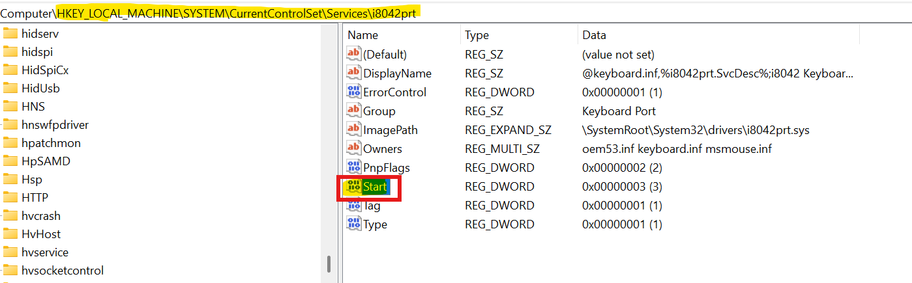Click the HidUsb folder icon
912x283 pixels.
click(x=10, y=88)
